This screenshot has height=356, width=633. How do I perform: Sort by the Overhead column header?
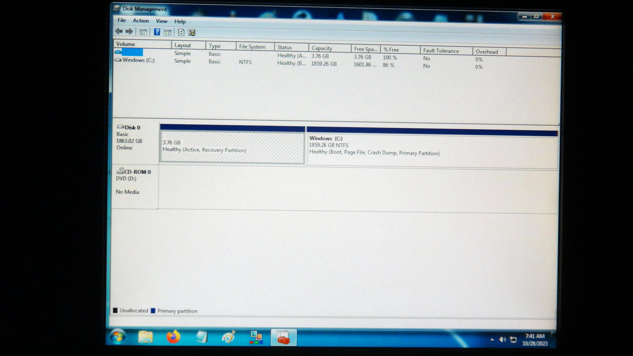[489, 52]
